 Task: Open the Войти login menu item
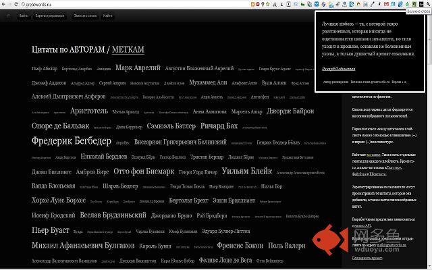click(x=24, y=16)
